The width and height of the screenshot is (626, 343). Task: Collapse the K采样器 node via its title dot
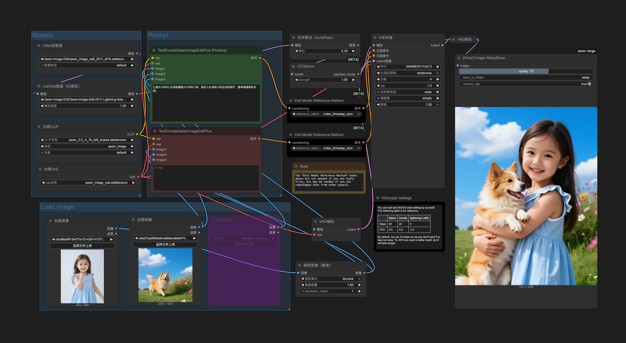click(375, 38)
